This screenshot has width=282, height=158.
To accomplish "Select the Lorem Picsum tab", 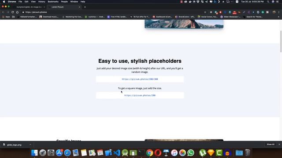I will point(63,7).
